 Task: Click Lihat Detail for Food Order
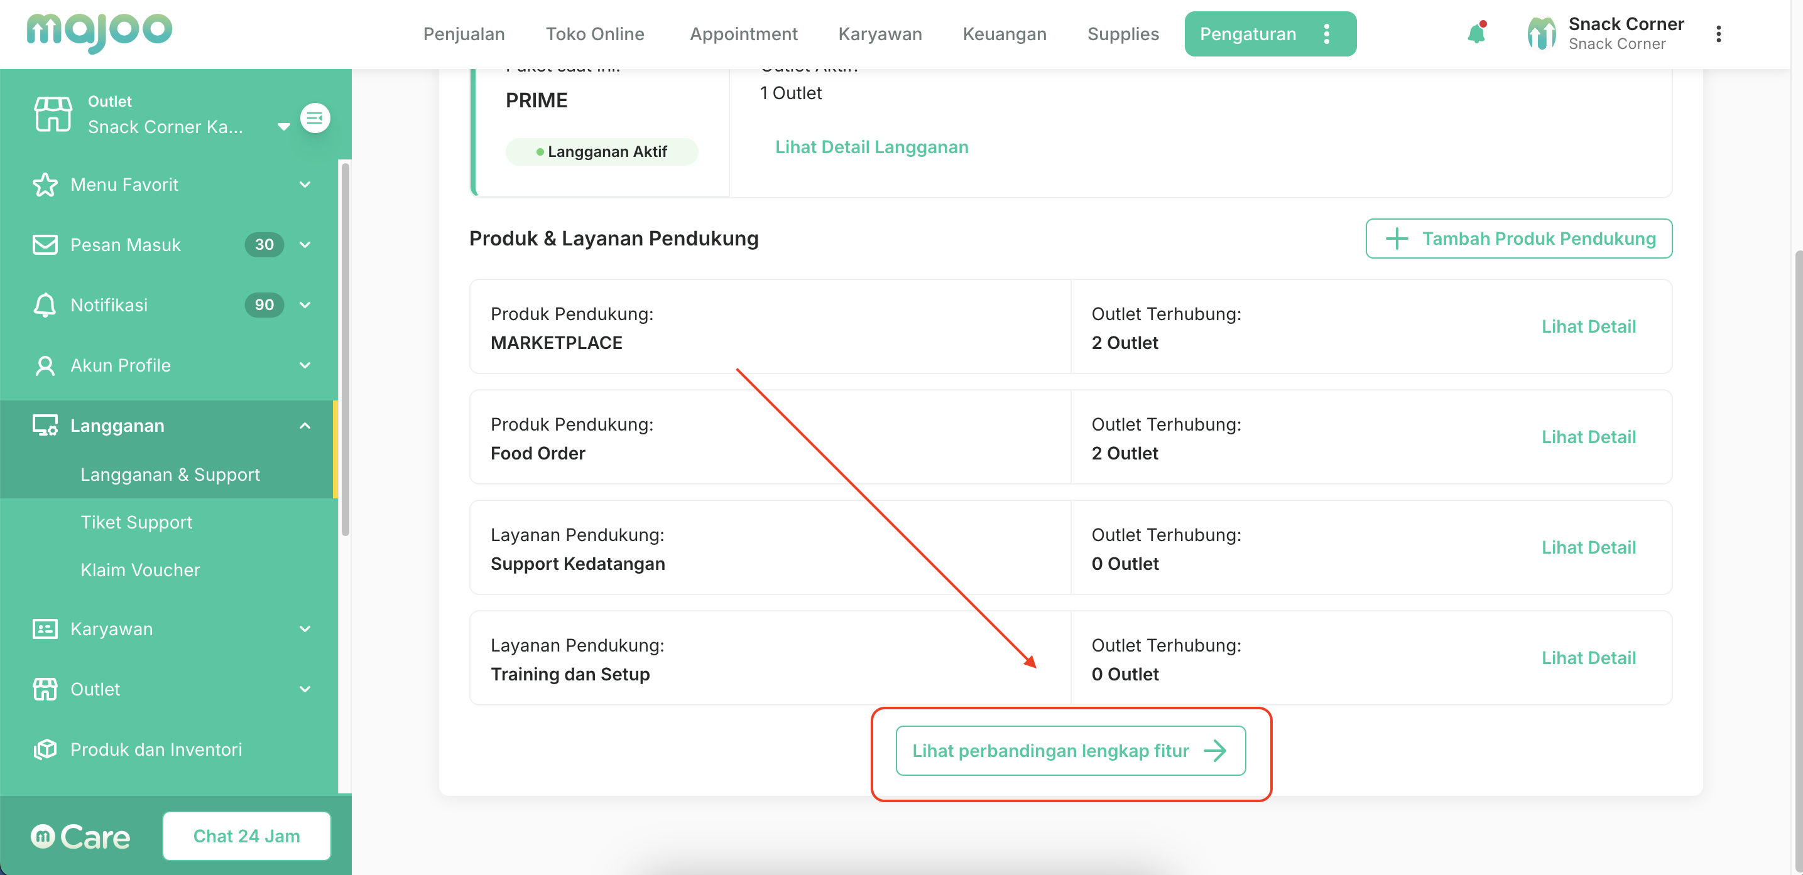click(1589, 436)
